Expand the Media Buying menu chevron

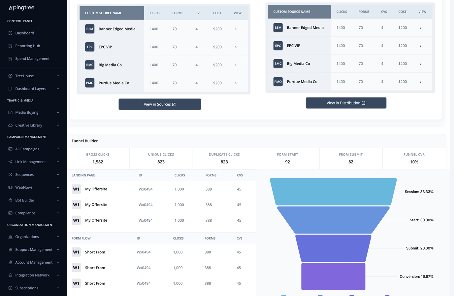[58, 113]
